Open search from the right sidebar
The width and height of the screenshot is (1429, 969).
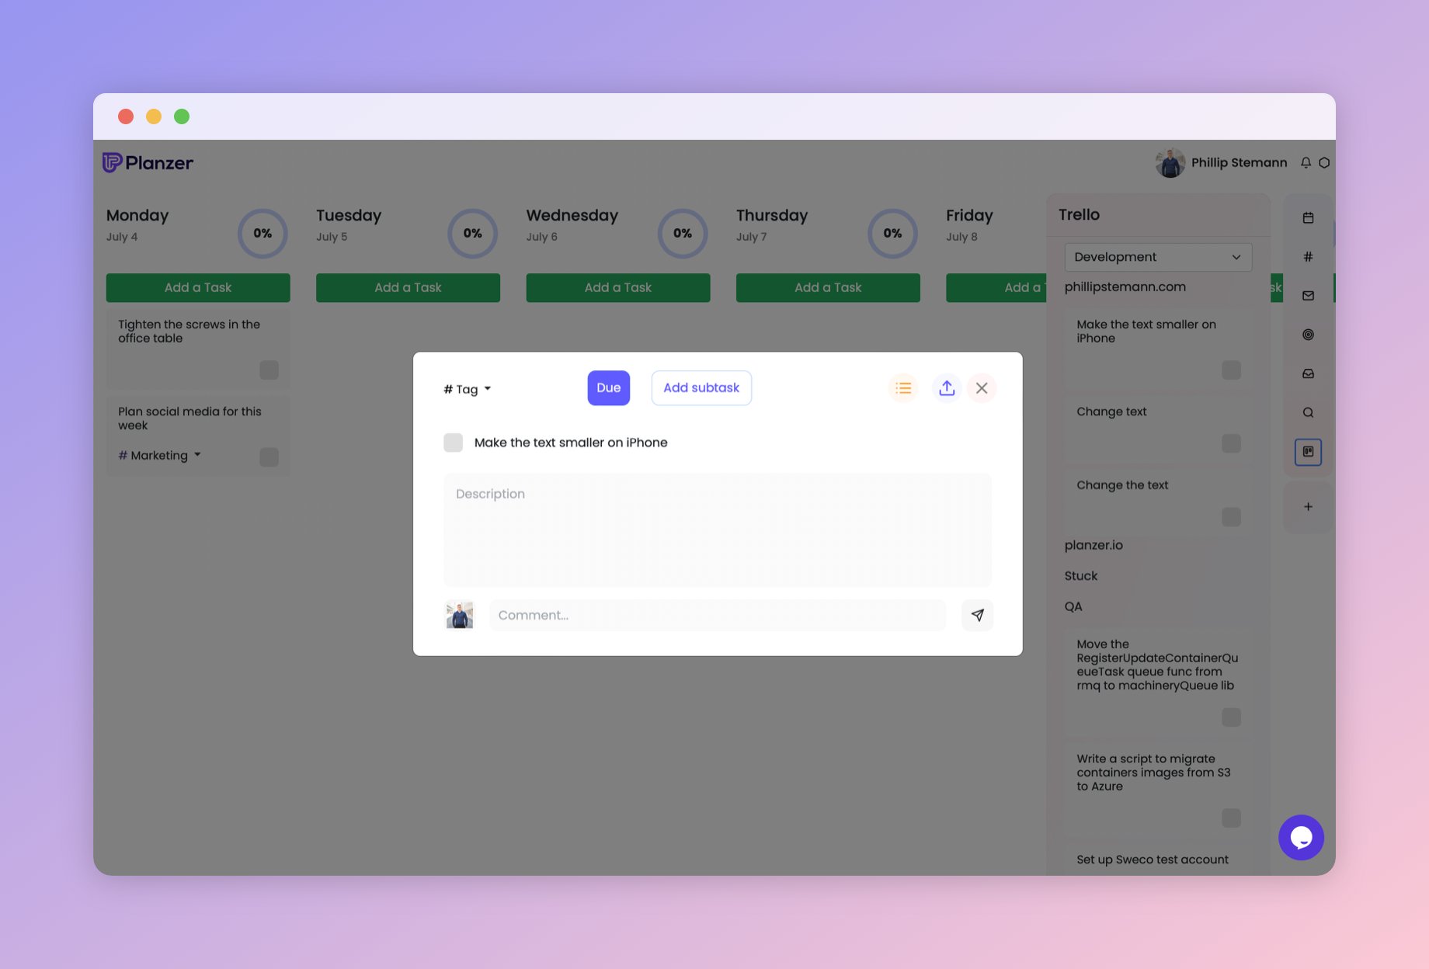pyautogui.click(x=1309, y=412)
